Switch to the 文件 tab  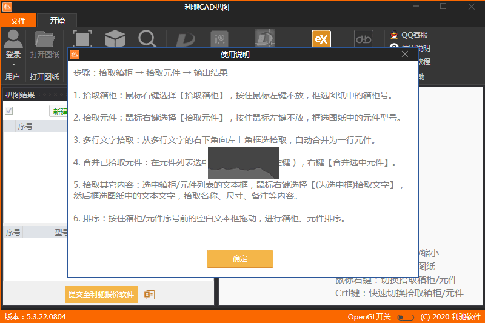click(18, 21)
